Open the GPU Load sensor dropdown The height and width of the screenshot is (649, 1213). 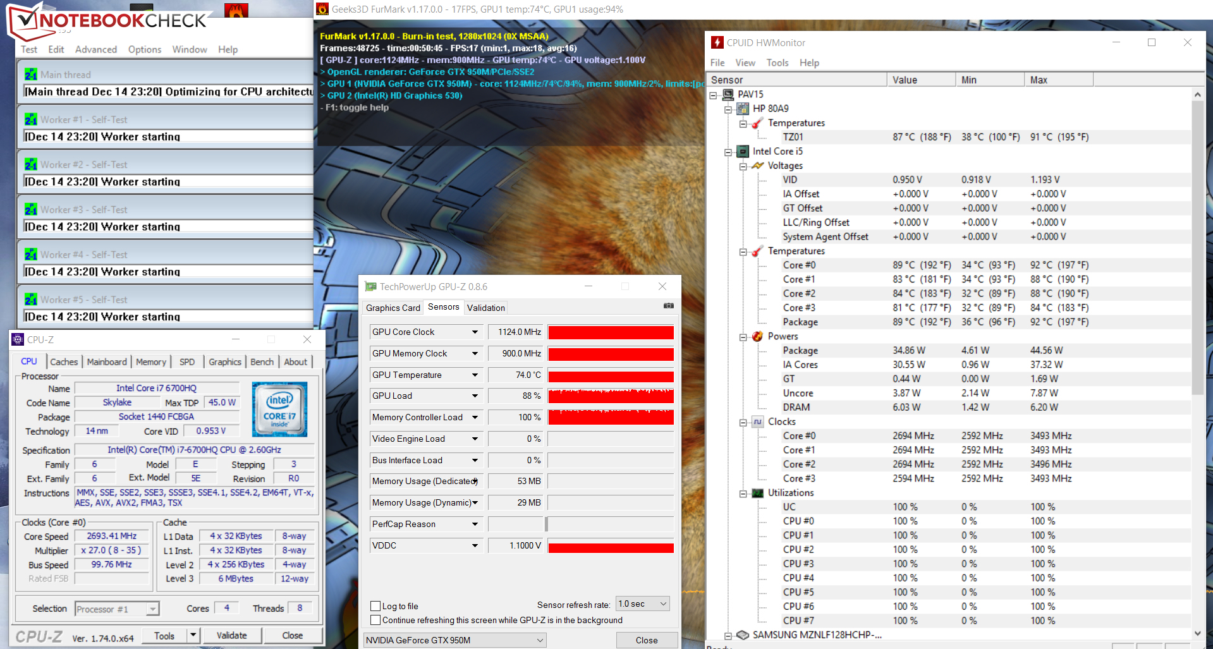point(475,396)
